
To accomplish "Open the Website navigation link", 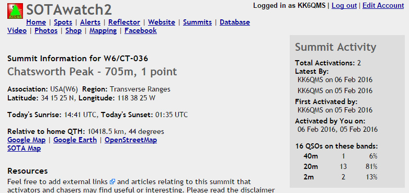I will (162, 22).
